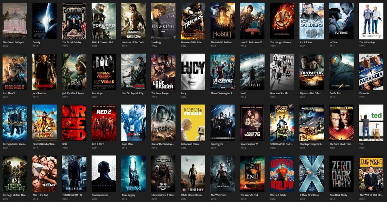Open the RED 2010 poster
Image resolution: width=387 pixels, height=202 pixels.
pyautogui.click(x=74, y=123)
